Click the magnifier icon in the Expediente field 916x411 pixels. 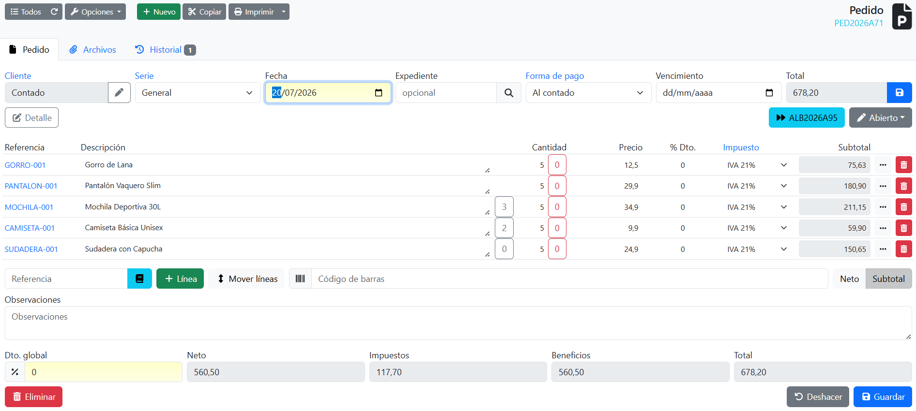pyautogui.click(x=509, y=93)
